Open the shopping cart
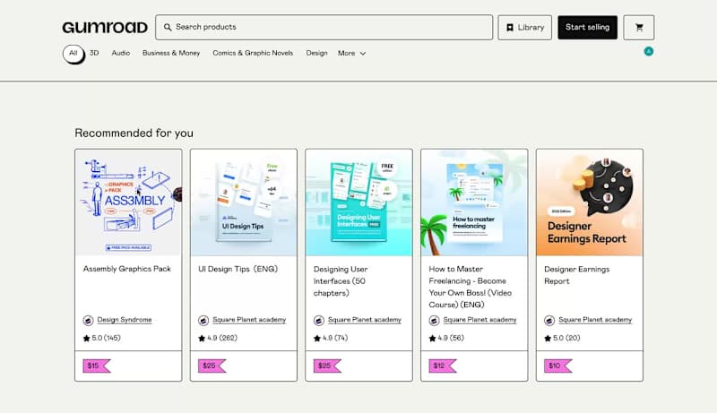The width and height of the screenshot is (717, 413). (x=639, y=28)
